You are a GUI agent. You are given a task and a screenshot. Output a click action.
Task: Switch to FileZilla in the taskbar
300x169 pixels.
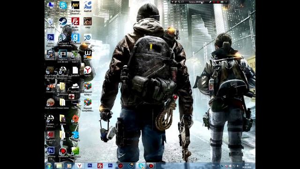(x=100, y=166)
